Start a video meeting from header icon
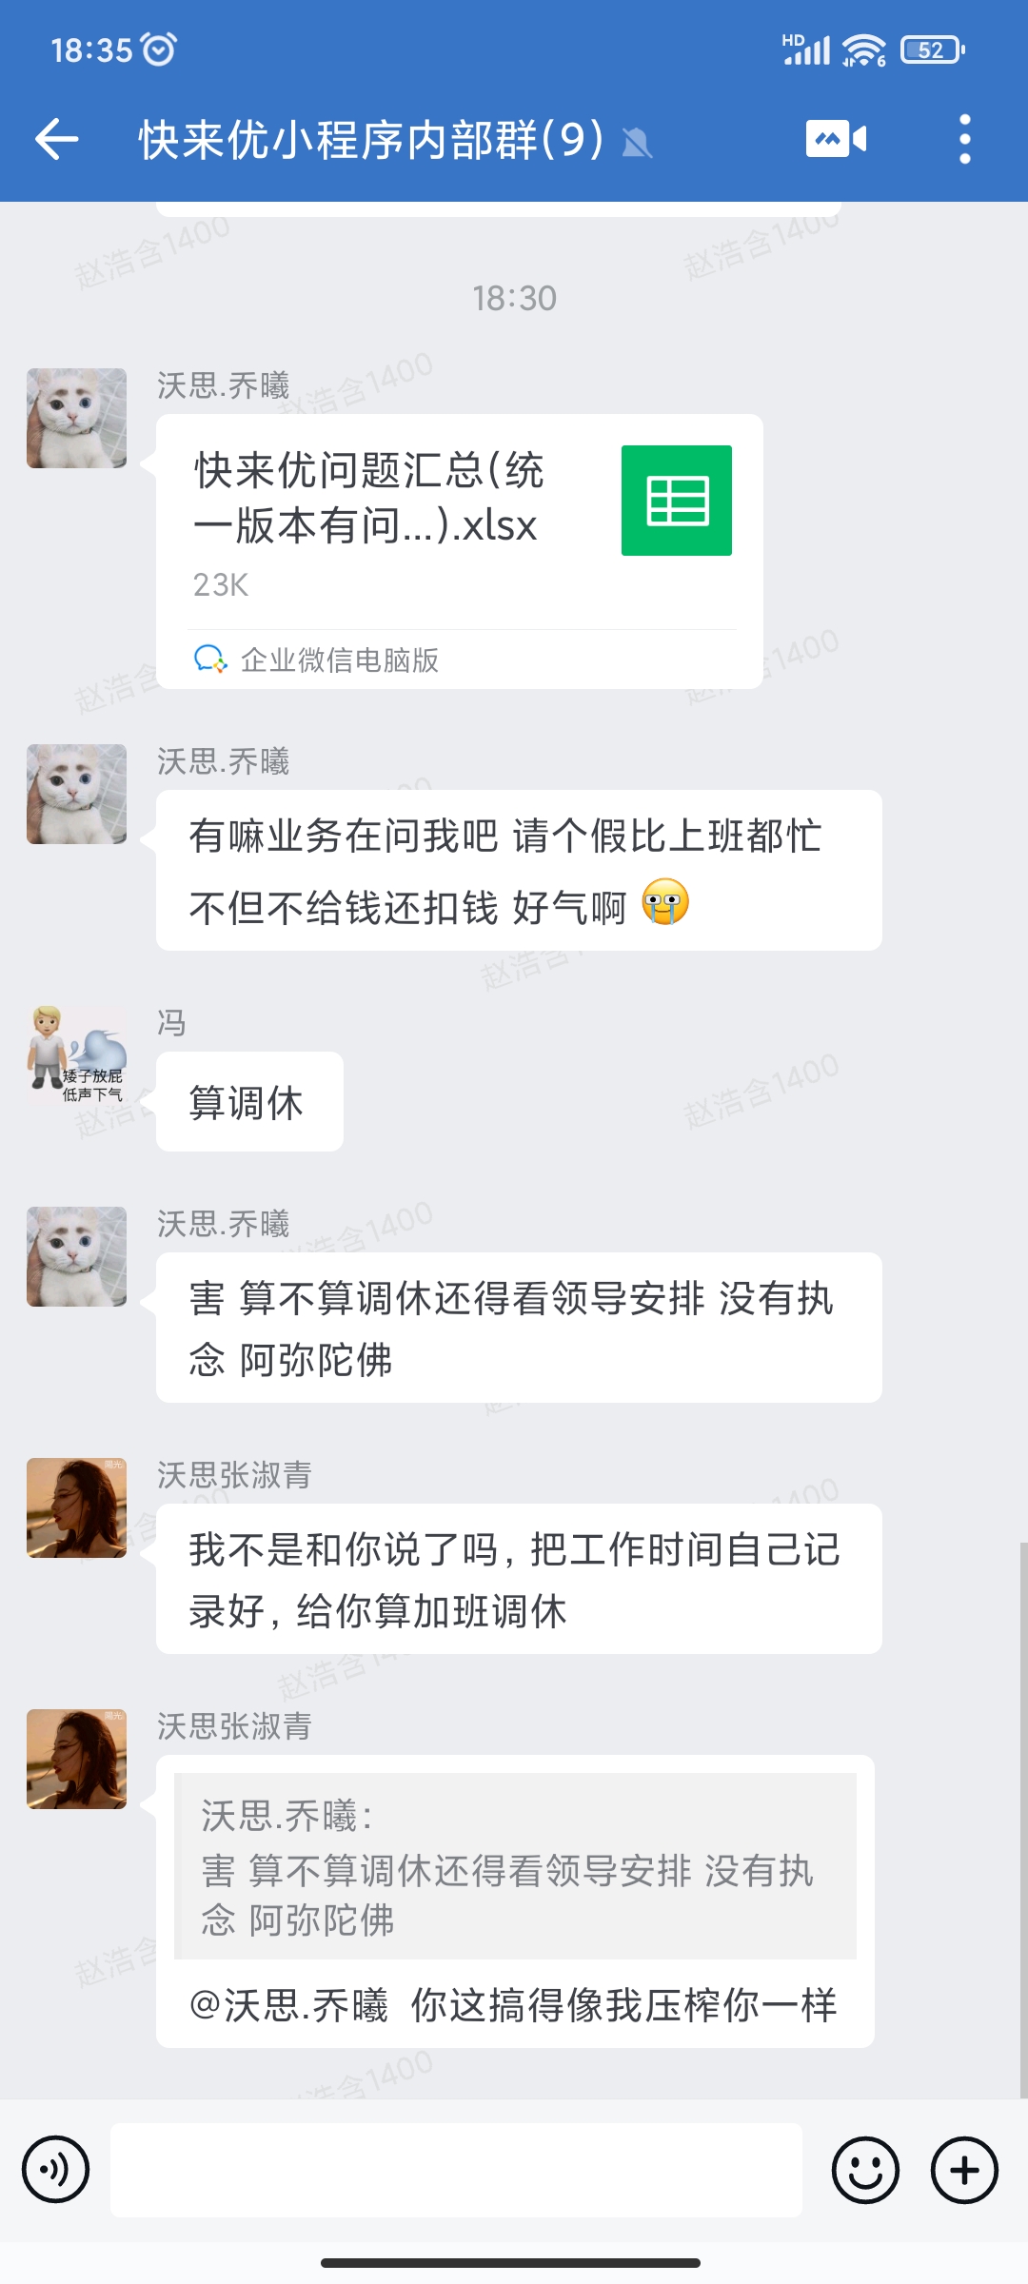 [837, 139]
